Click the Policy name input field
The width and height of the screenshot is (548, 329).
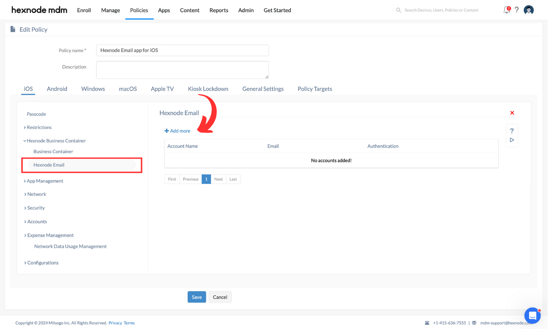183,50
